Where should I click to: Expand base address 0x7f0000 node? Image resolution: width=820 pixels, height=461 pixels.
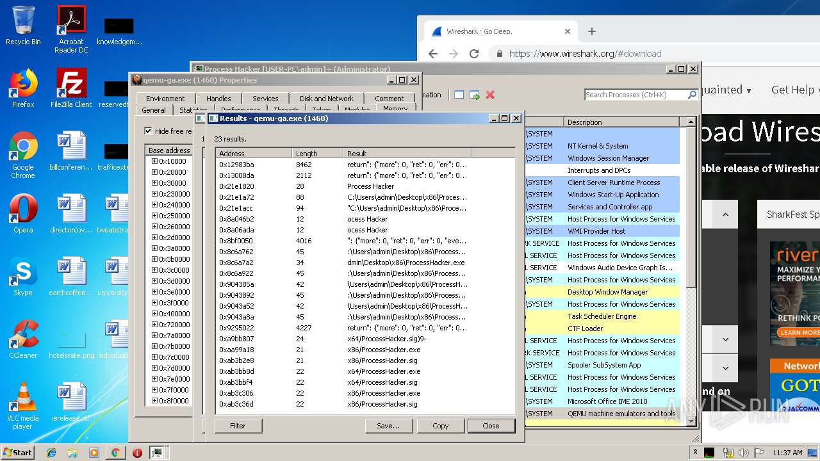(154, 390)
